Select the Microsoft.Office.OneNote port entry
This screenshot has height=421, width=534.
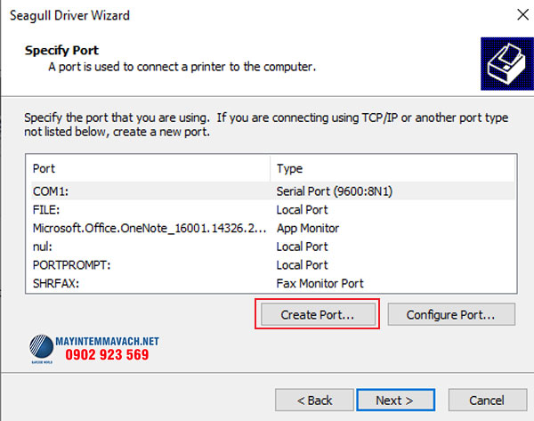[149, 228]
